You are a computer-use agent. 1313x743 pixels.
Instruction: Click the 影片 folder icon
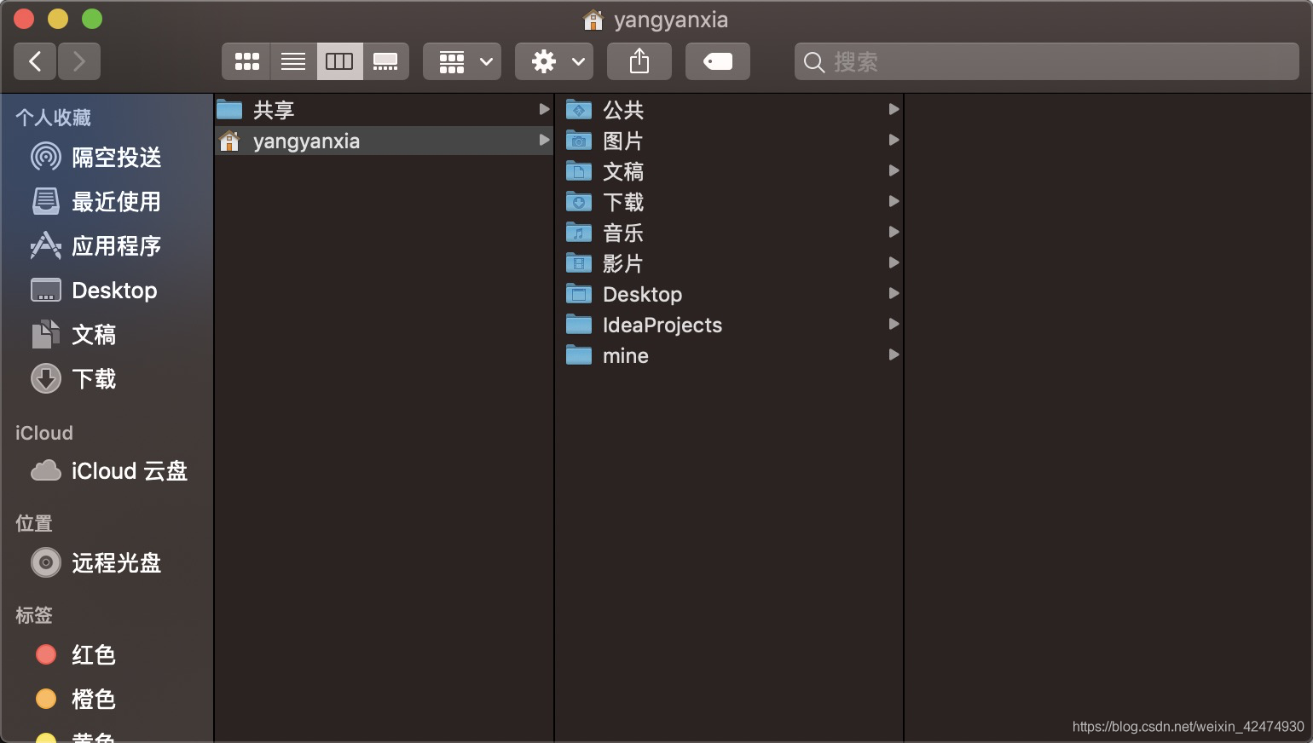coord(579,262)
